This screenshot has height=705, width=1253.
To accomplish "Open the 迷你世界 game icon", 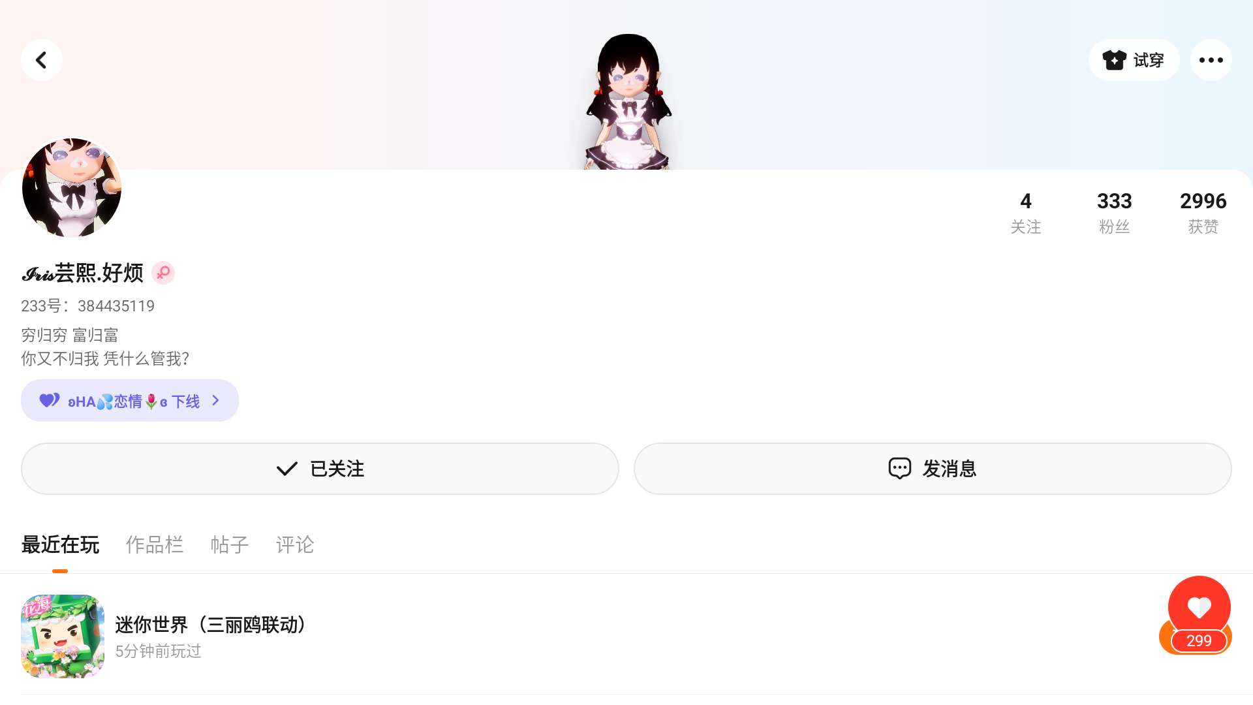I will [x=63, y=636].
